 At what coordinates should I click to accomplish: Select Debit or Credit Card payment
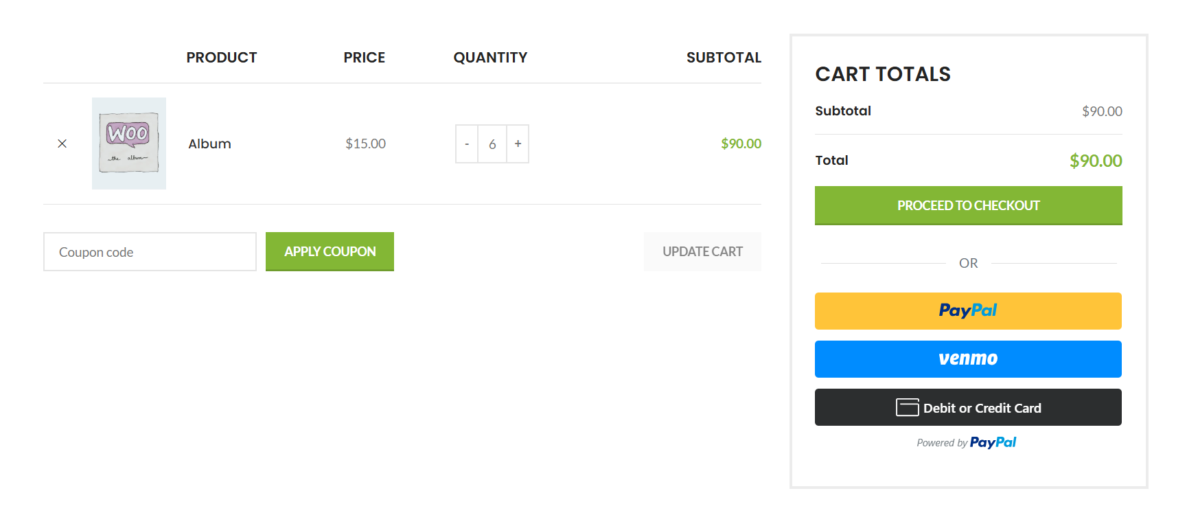(x=982, y=408)
